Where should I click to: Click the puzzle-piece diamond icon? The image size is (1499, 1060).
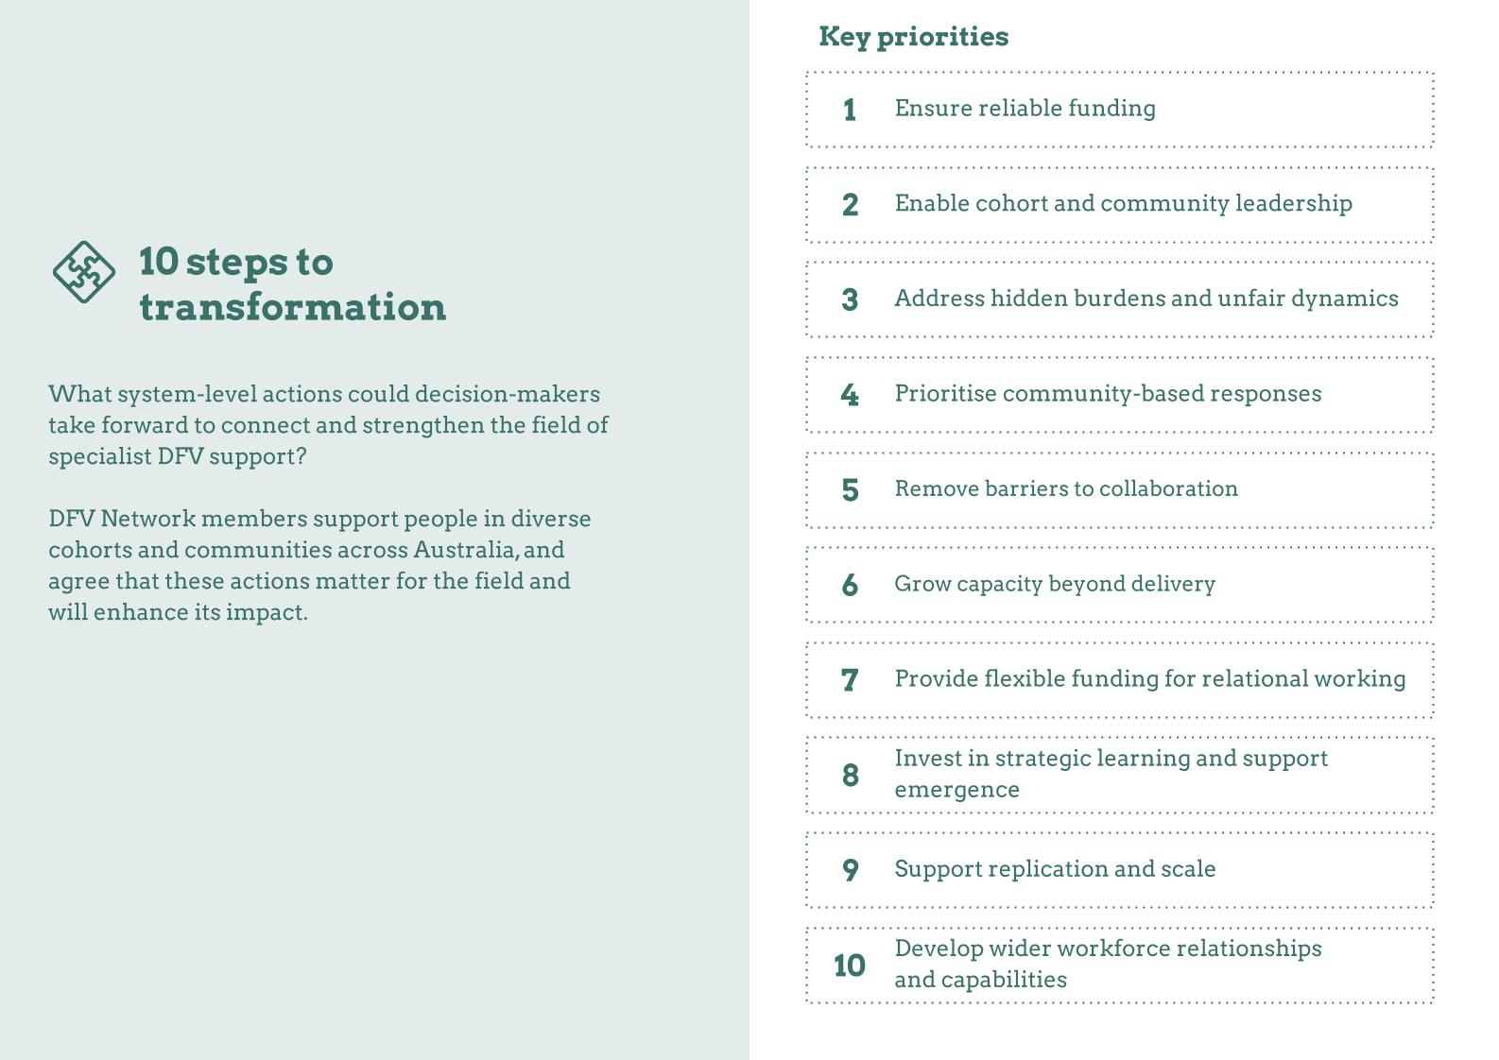84,272
